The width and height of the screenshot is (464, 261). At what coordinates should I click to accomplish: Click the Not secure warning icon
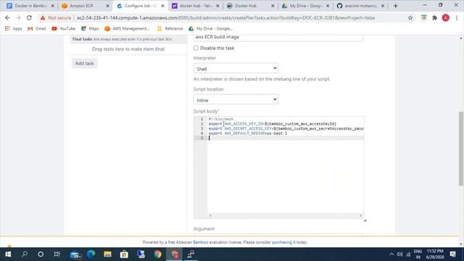(x=43, y=17)
